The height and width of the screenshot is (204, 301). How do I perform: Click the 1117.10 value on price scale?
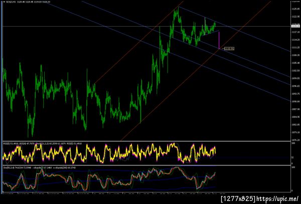point(295,32)
